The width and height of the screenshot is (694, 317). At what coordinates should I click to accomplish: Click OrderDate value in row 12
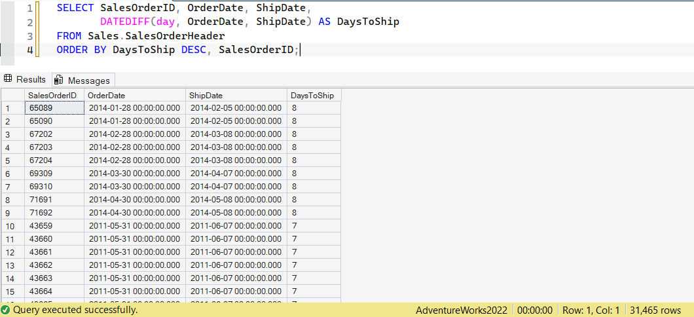click(135, 252)
